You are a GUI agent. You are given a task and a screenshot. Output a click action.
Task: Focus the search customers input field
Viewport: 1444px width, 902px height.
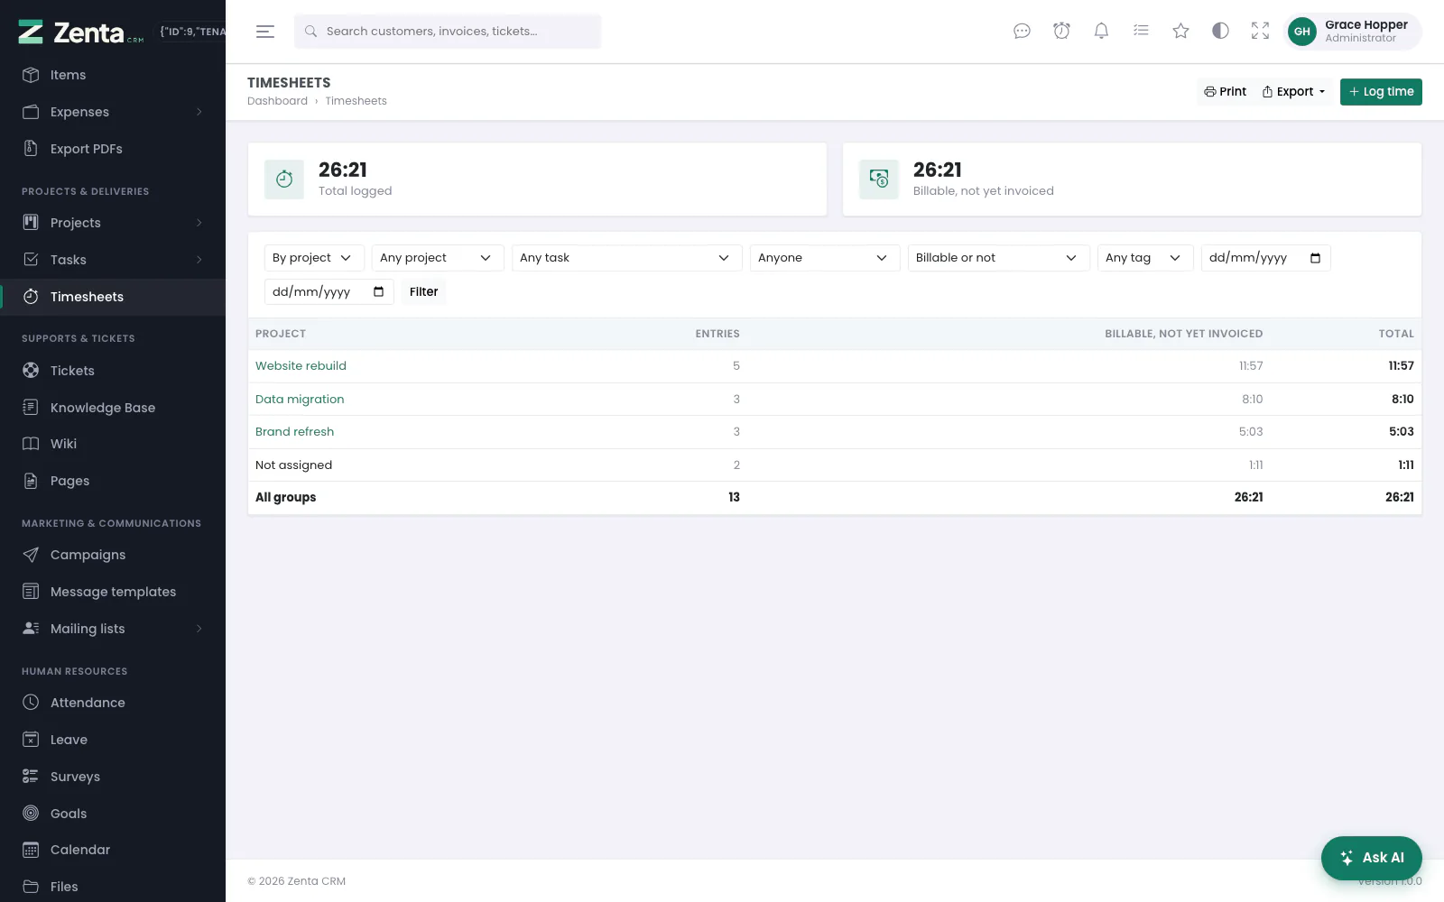[x=448, y=32]
